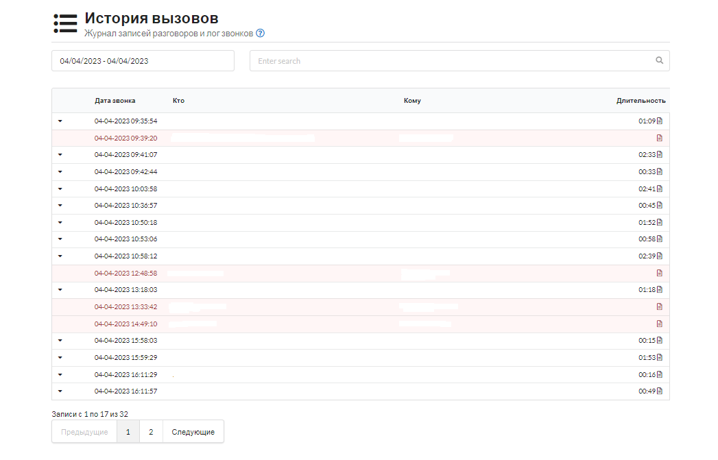Click the История вызовов page title
Image resolution: width=718 pixels, height=460 pixels.
tap(152, 18)
